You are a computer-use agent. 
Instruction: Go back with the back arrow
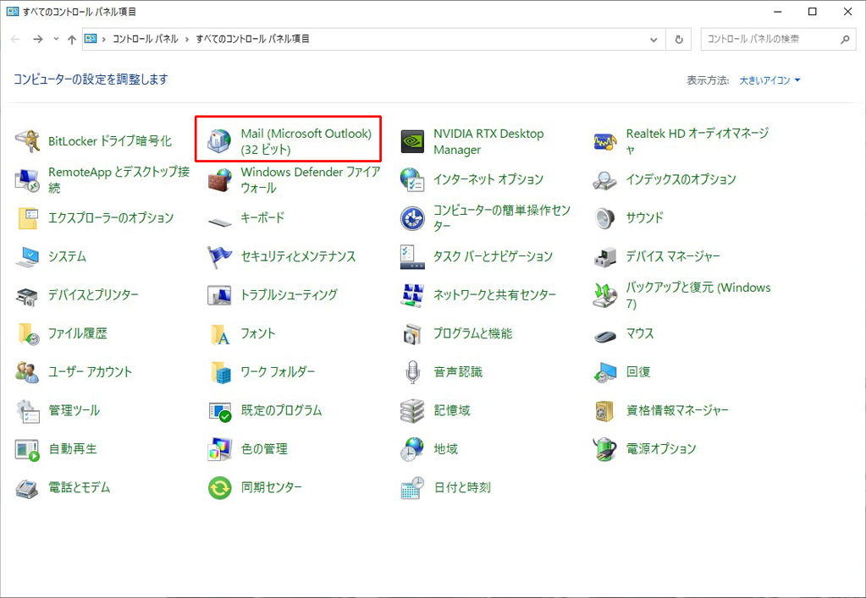[x=15, y=39]
